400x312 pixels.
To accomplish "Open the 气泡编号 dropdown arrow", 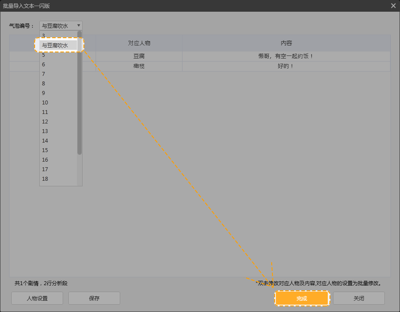I will click(78, 26).
